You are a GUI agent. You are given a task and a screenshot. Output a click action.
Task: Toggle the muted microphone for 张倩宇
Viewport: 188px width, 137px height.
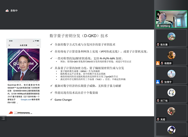coord(162,82)
